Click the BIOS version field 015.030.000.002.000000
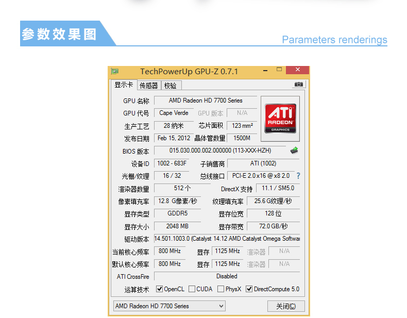Image resolution: width=407 pixels, height=318 pixels. [220, 150]
